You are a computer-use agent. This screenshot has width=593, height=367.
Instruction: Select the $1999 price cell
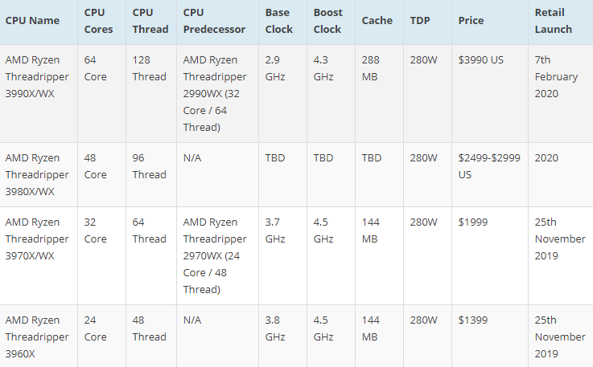[x=490, y=256]
